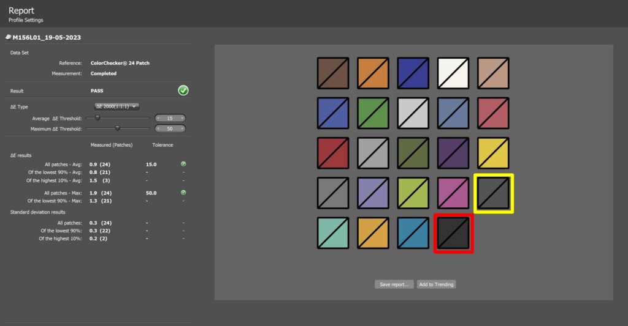The width and height of the screenshot is (628, 326).
Task: Select the red-highlighted black patch
Action: [x=453, y=233]
